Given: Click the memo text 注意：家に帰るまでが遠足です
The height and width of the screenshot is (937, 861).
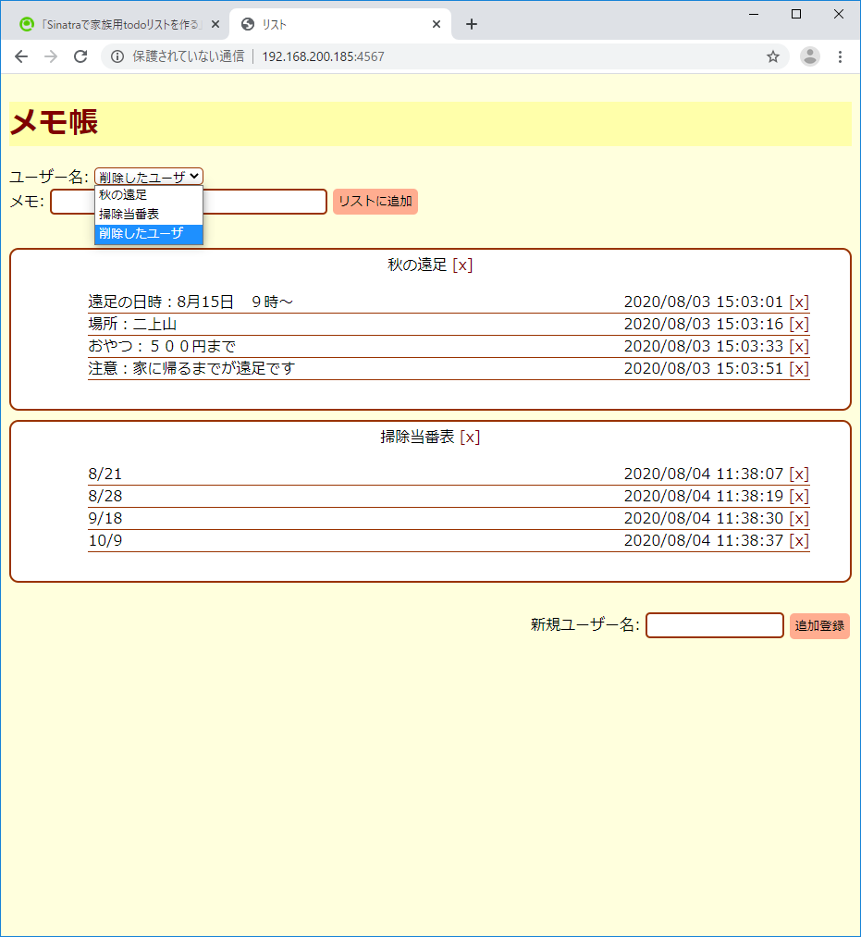Looking at the screenshot, I should [191, 368].
